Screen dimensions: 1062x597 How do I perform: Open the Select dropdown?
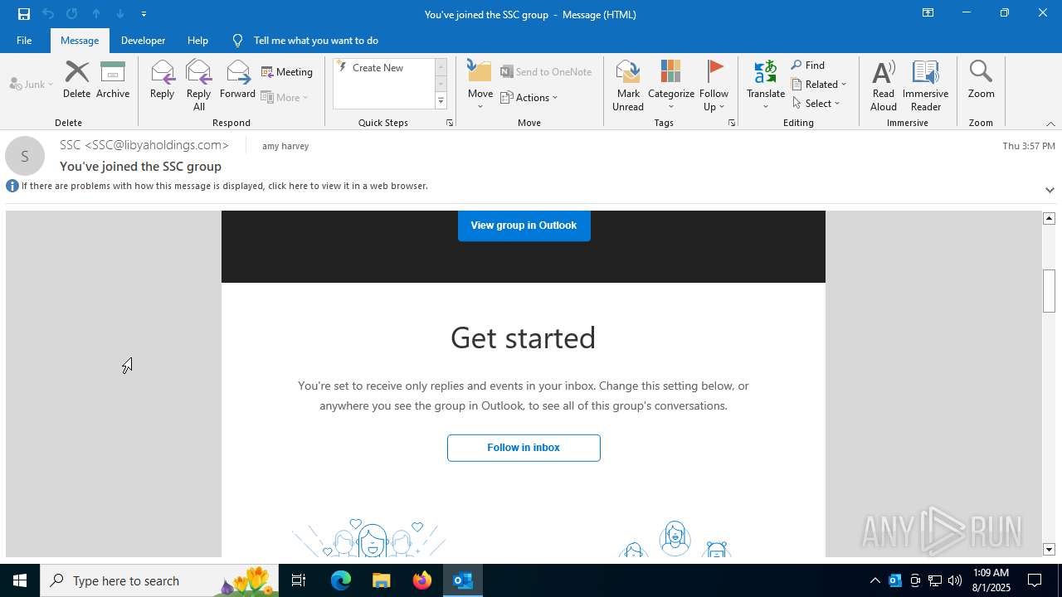pos(816,103)
